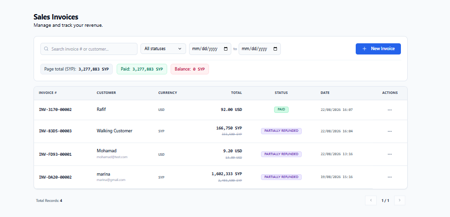
Task: Click total amount 166,750 SYP
Action: tap(229, 128)
